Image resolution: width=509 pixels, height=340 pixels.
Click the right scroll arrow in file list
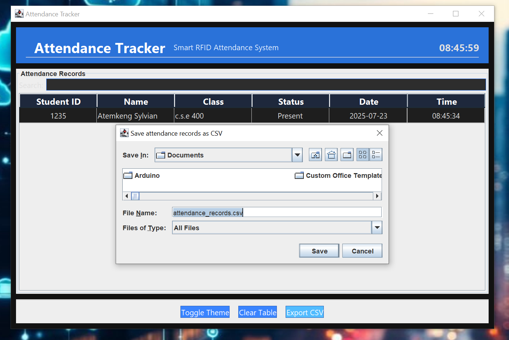pos(377,196)
